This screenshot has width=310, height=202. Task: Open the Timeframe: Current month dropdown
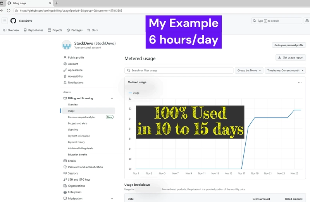285,71
